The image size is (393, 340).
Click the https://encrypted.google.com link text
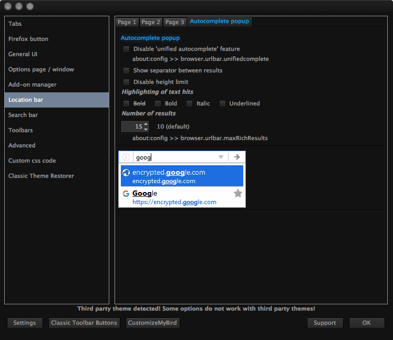coord(174,203)
